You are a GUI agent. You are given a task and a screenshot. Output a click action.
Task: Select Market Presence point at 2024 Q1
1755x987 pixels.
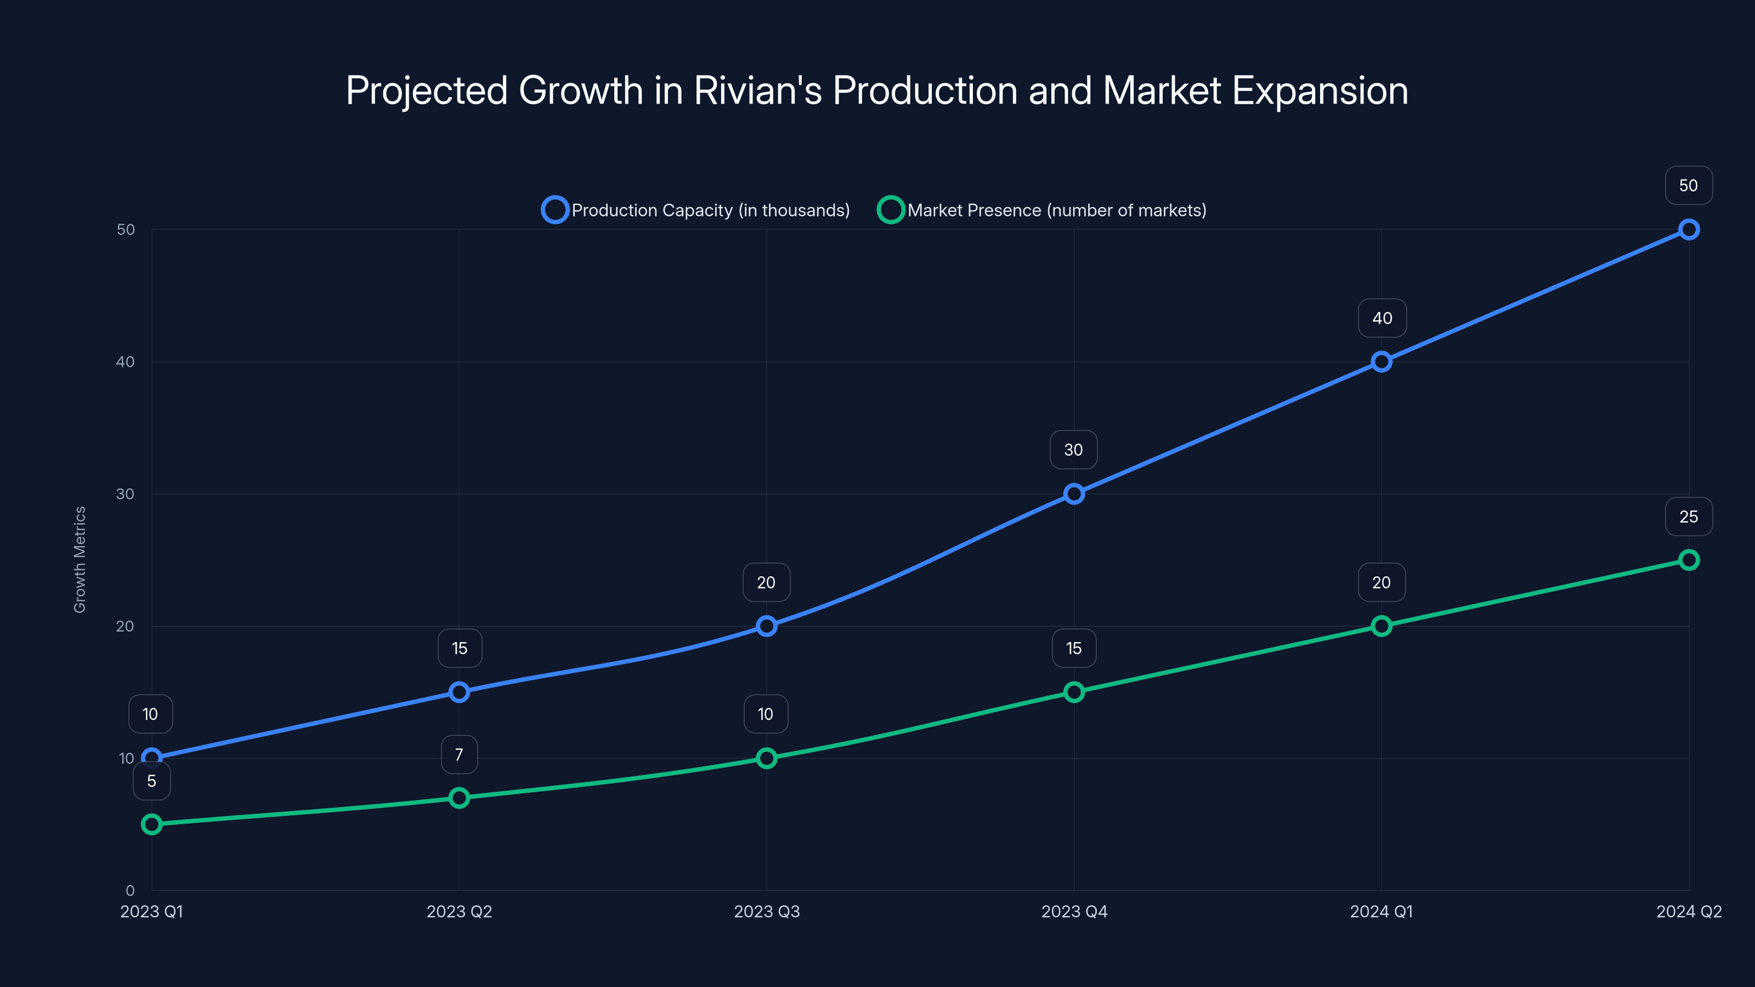[x=1382, y=626]
